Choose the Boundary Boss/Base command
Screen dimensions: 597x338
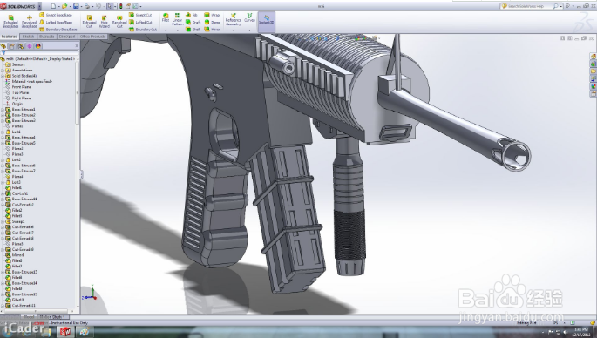tap(58, 30)
